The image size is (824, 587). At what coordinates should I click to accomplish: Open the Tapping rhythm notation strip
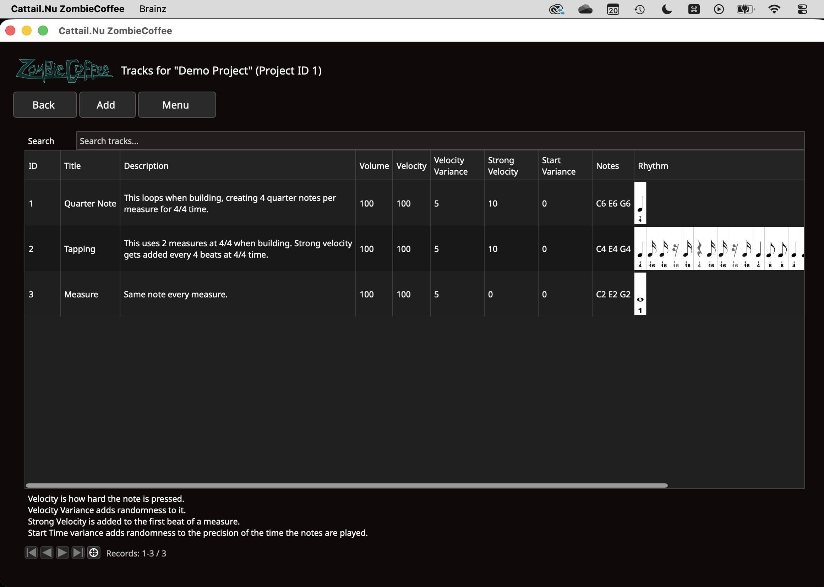click(x=719, y=249)
